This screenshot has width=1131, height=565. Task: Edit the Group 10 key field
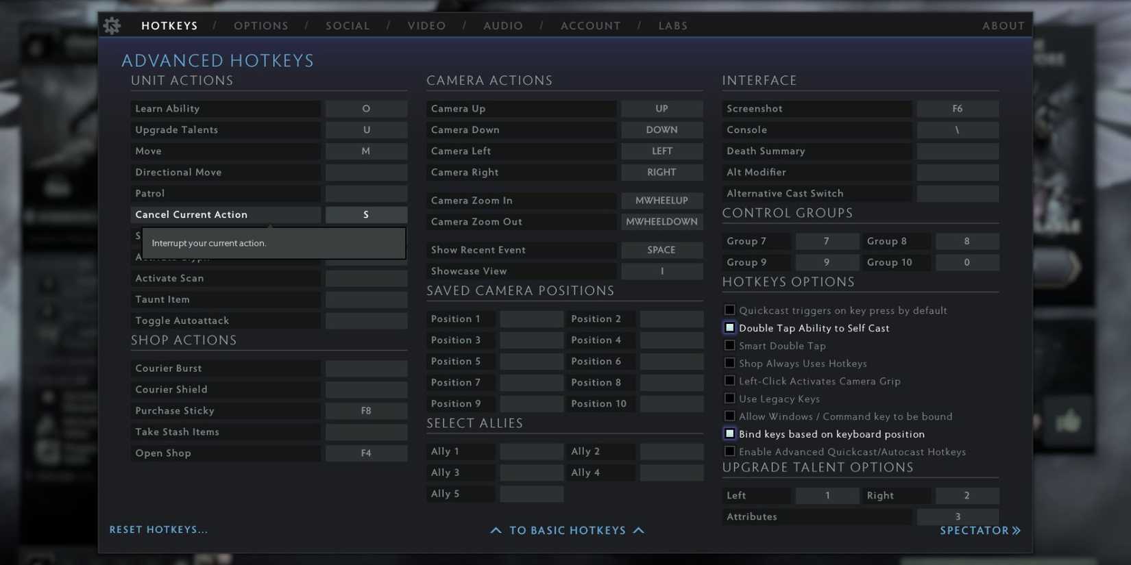(x=967, y=262)
